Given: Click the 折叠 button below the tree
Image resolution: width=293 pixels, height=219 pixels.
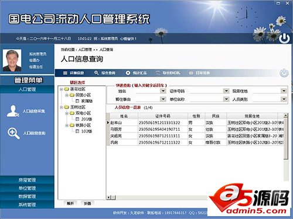Looking at the screenshot, I should 87,203.
